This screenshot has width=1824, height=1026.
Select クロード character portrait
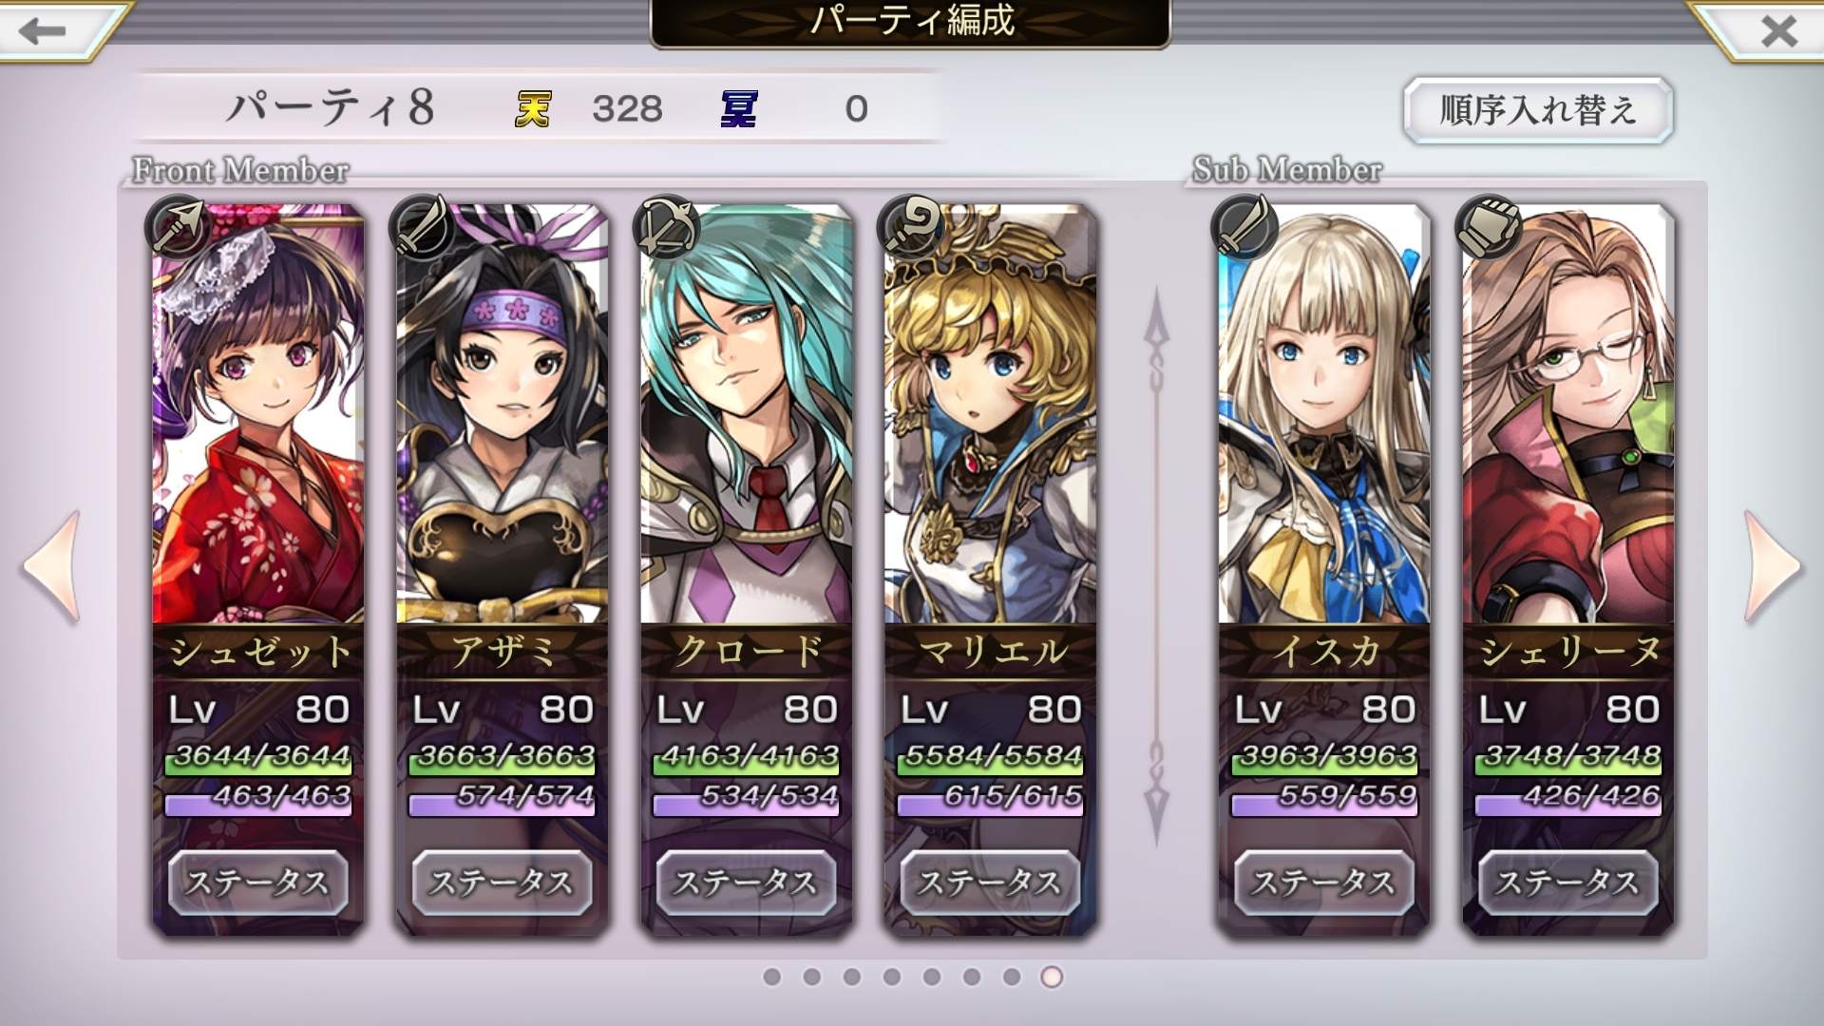coord(747,418)
